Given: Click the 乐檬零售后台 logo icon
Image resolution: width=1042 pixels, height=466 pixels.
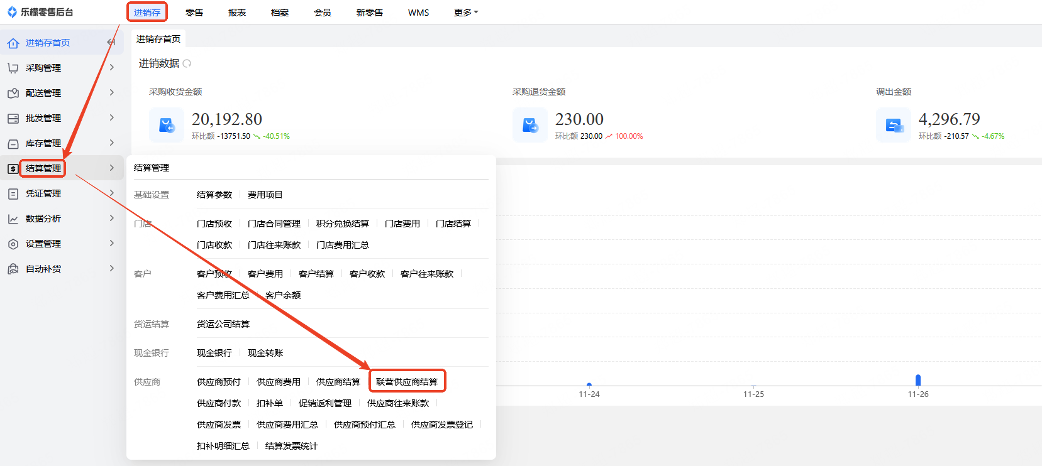Looking at the screenshot, I should [12, 12].
